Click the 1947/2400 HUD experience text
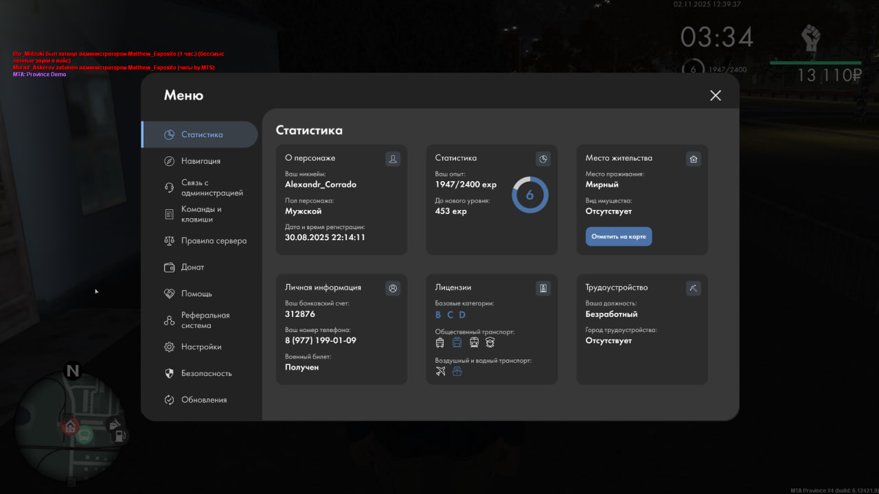The width and height of the screenshot is (879, 494). click(727, 70)
